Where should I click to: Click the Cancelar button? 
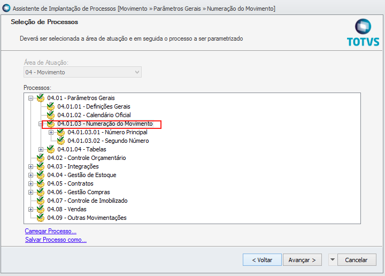click(x=357, y=260)
